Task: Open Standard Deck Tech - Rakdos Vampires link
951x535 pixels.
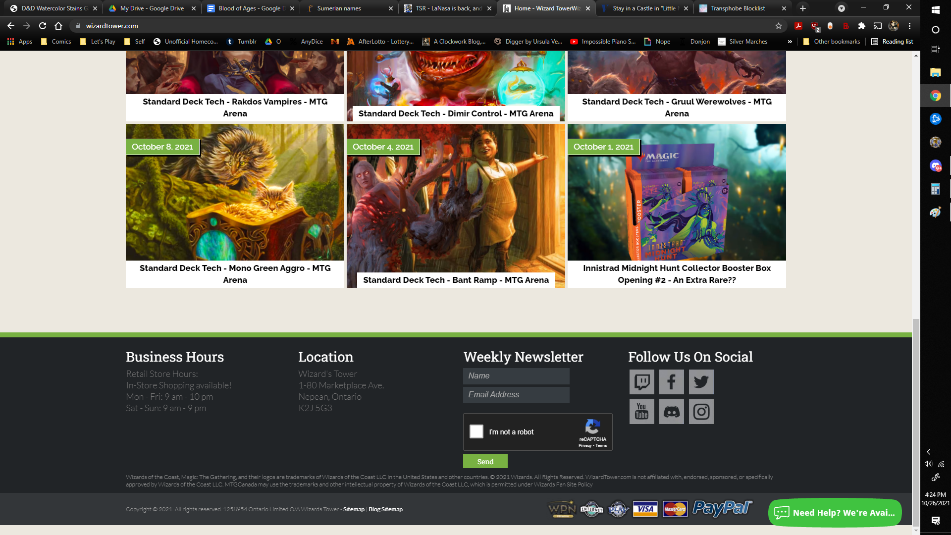Action: (235, 107)
